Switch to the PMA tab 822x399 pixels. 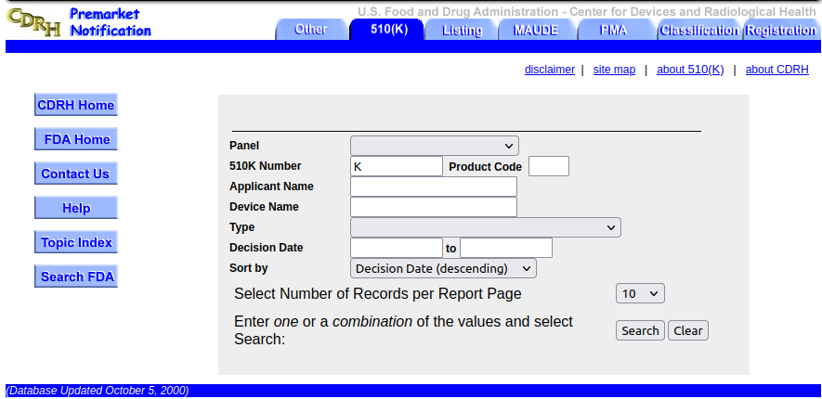point(614,30)
